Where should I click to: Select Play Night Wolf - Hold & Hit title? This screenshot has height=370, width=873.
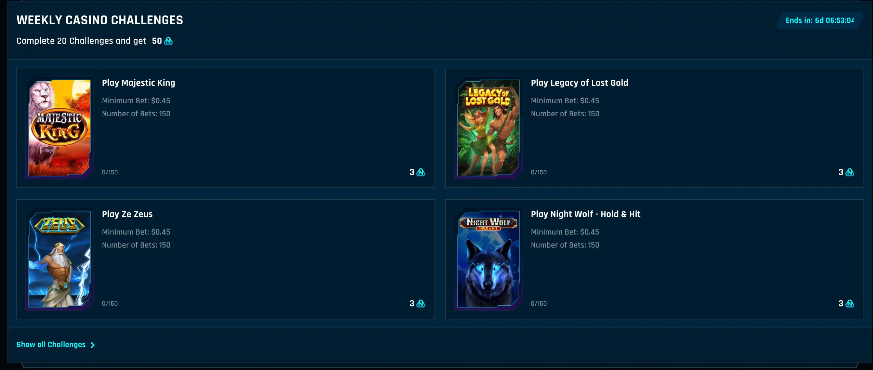click(586, 214)
